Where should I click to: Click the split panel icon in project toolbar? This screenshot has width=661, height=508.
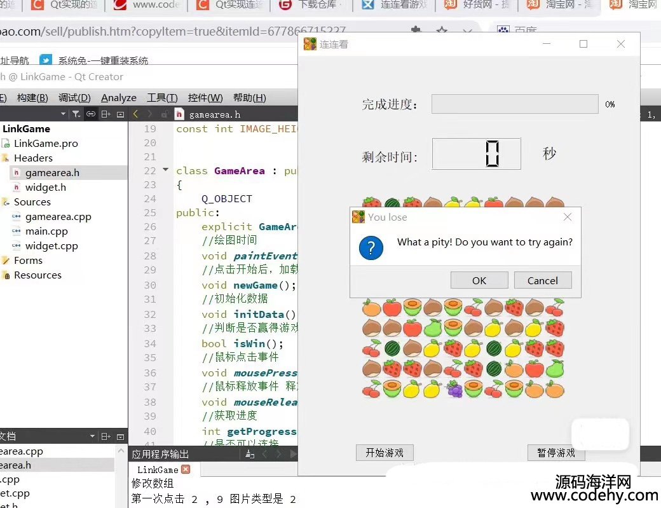tap(106, 114)
